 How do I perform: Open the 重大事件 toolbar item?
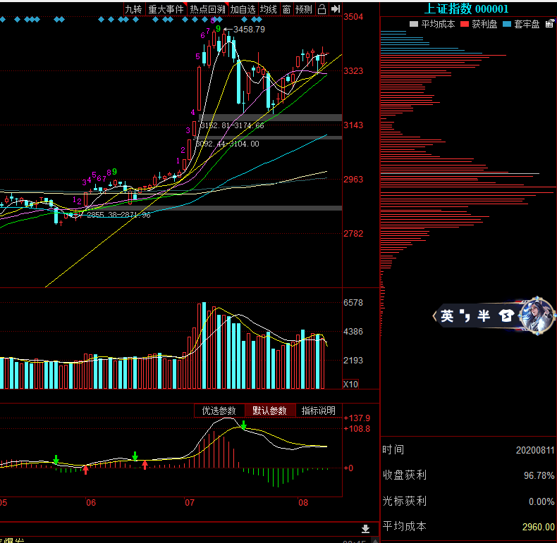[x=166, y=9]
